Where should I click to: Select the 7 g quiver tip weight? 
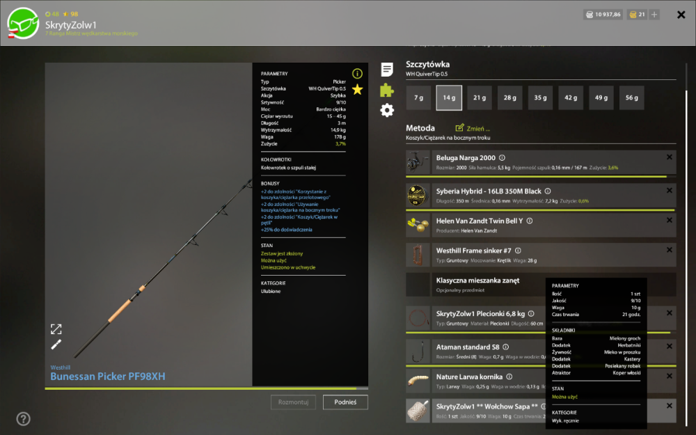click(x=418, y=97)
